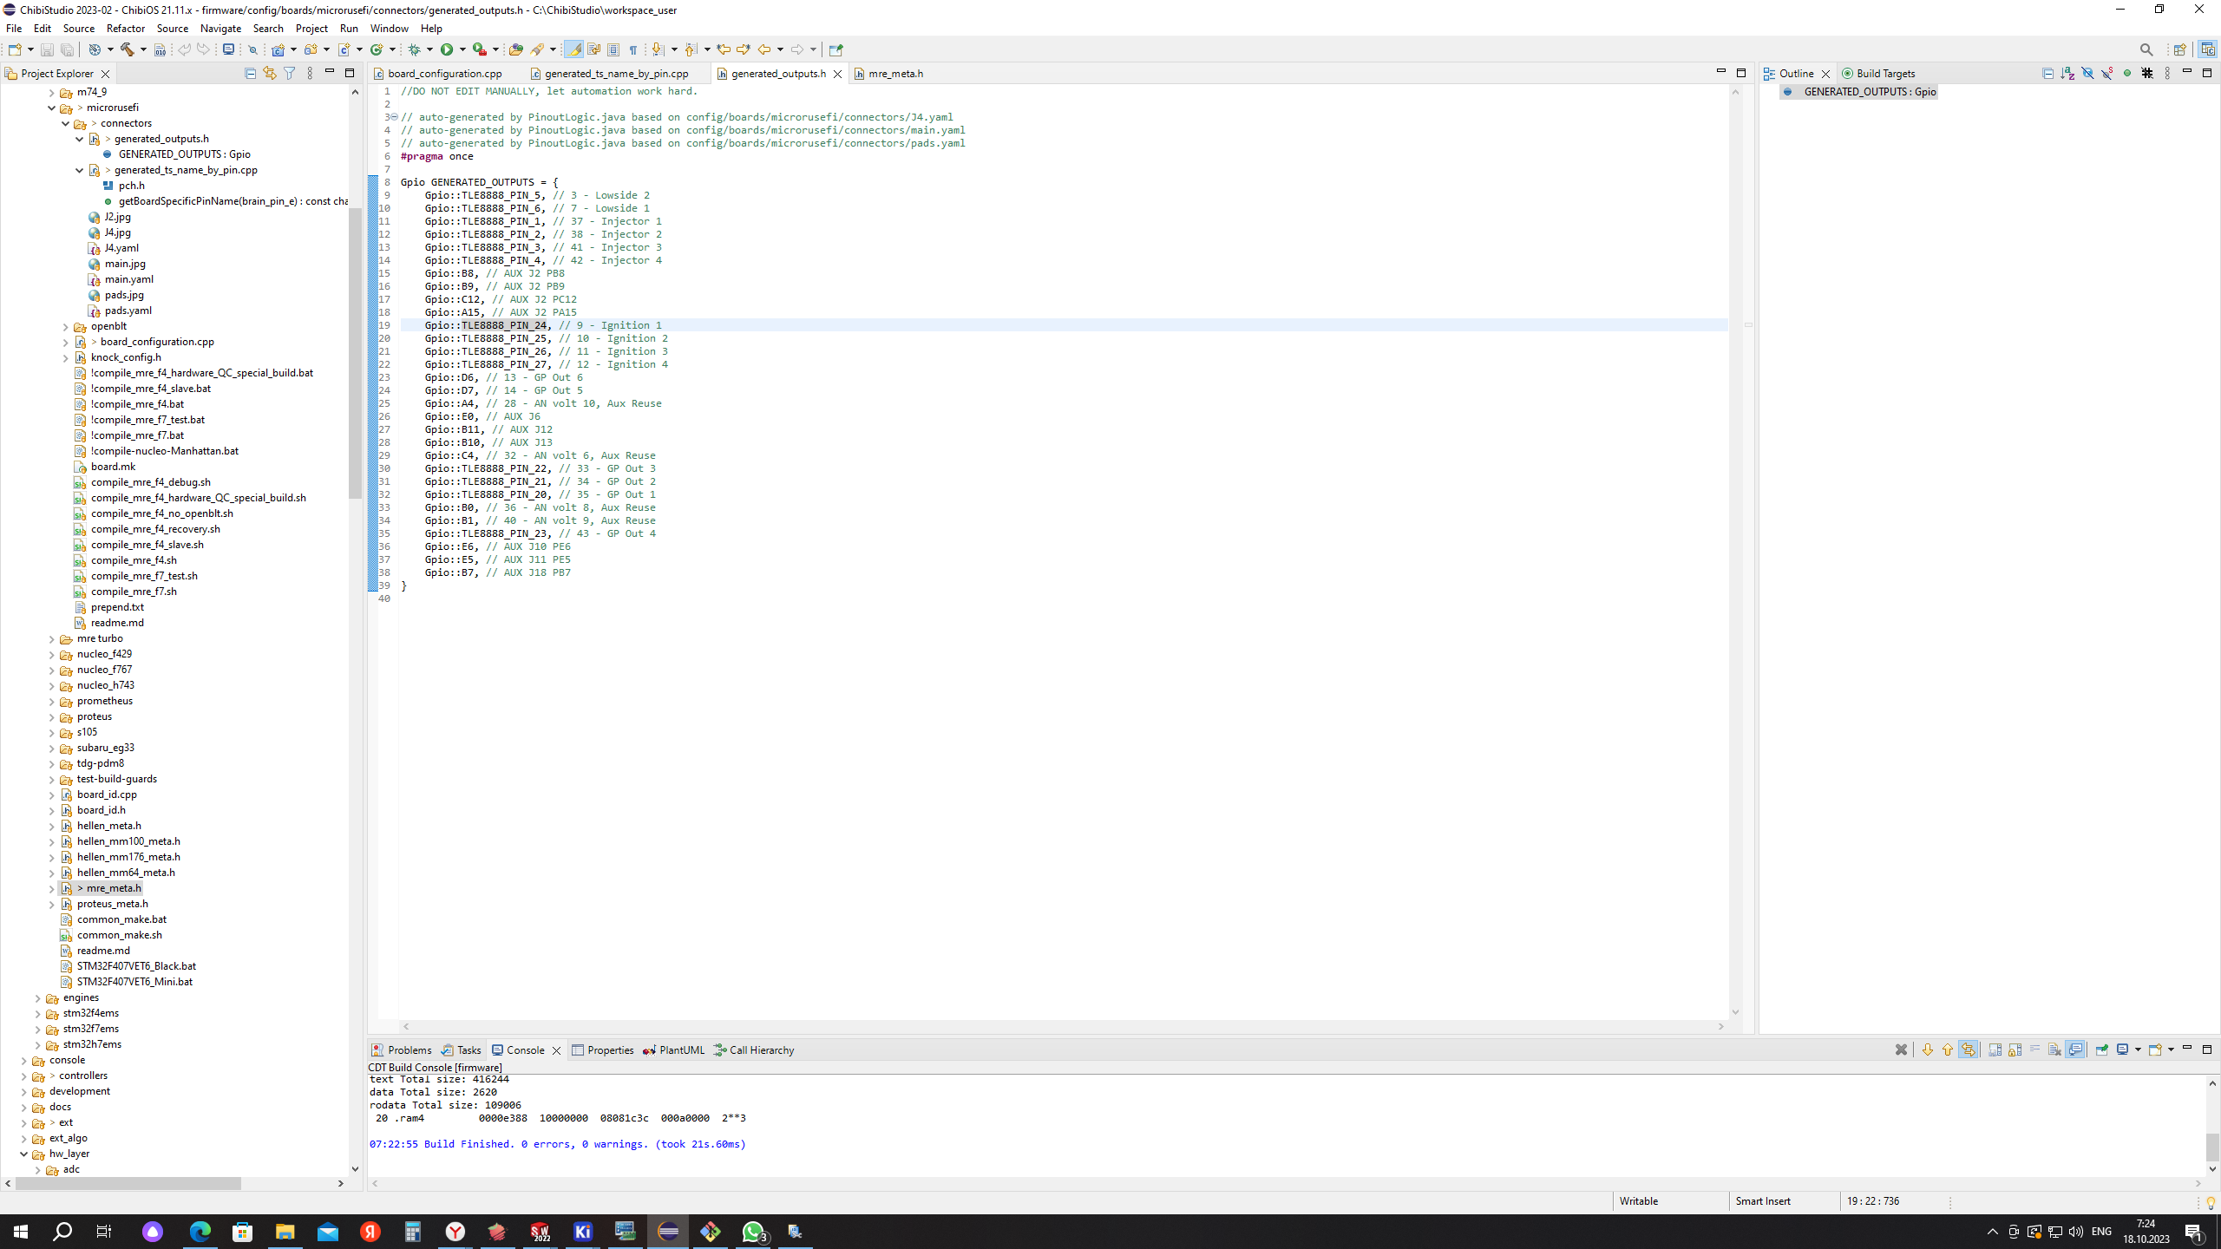Screen dimensions: 2221x1249
Task: Open Run button dropdown arrow
Action: [x=462, y=49]
